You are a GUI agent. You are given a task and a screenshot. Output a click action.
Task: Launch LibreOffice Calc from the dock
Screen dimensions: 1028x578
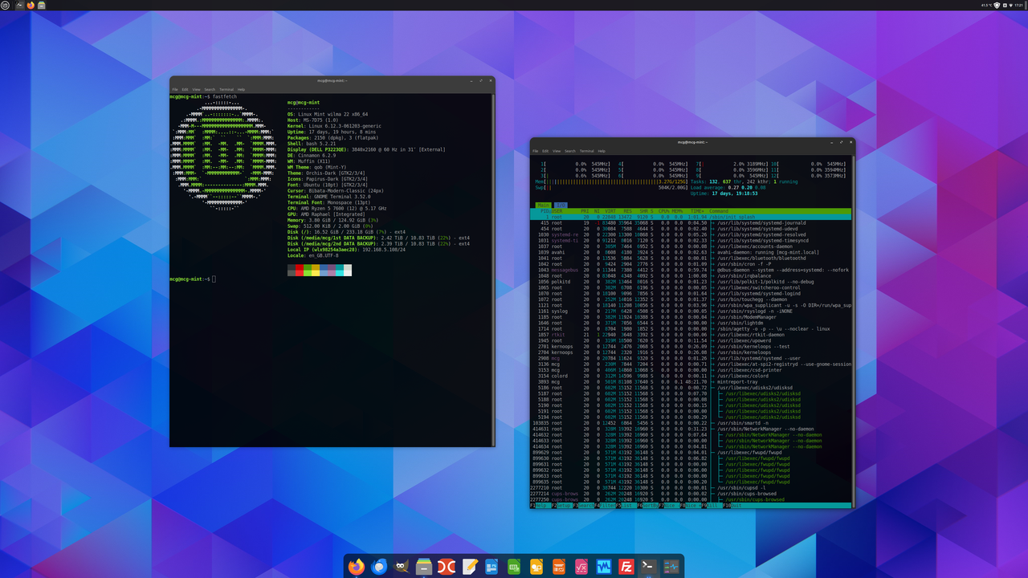coord(514,567)
